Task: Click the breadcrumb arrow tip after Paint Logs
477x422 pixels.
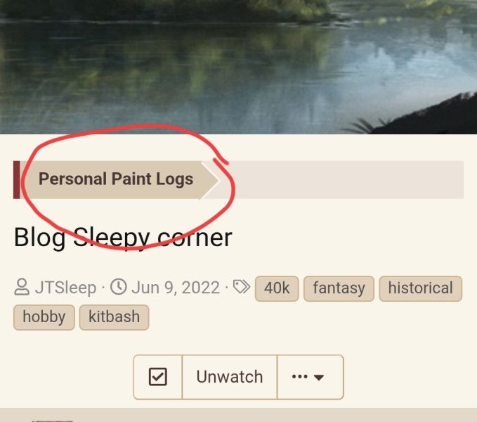Action: (x=211, y=180)
